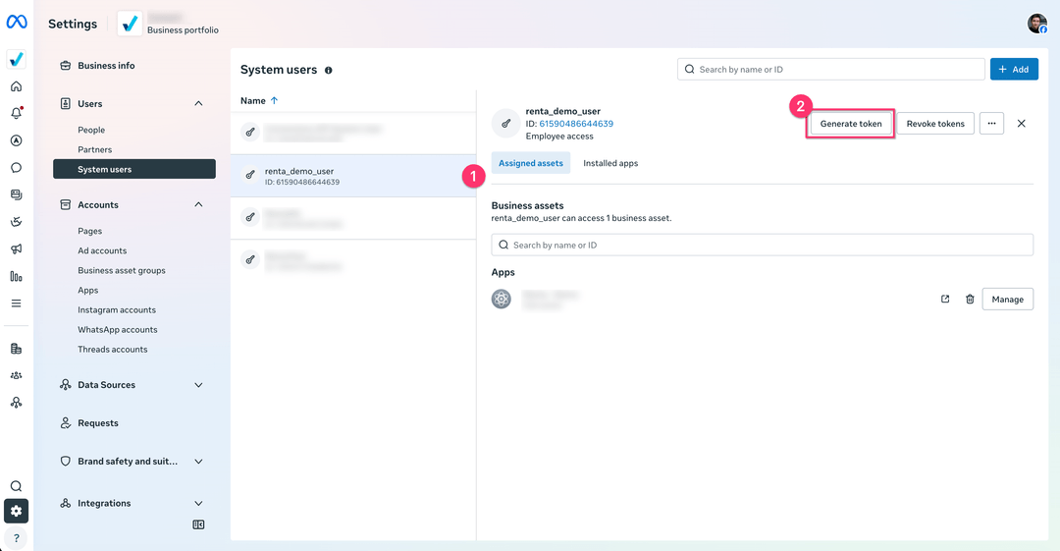The image size is (1060, 551).
Task: Click the collapse sidebar panel icon
Action: click(x=198, y=524)
